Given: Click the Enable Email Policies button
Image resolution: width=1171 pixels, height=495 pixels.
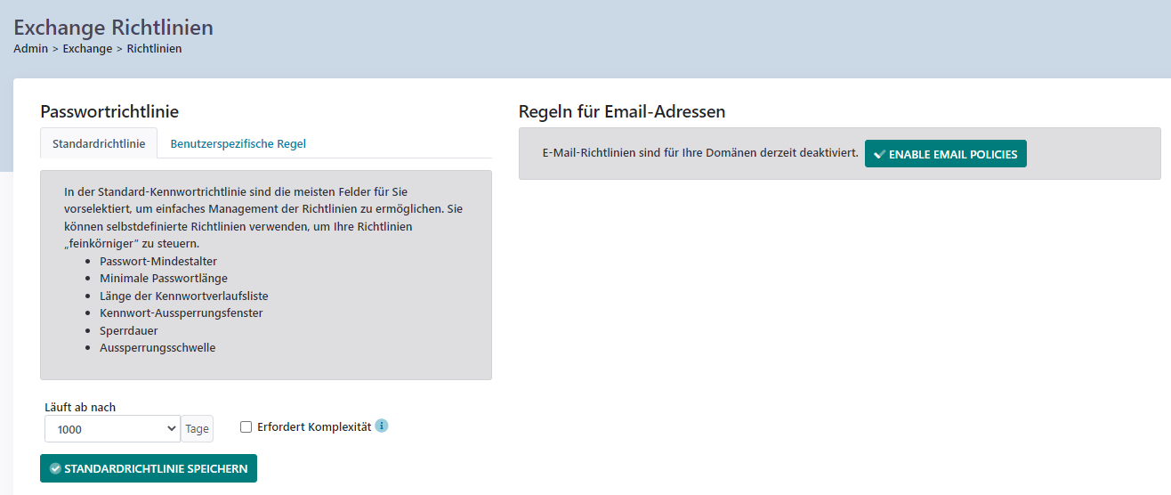Looking at the screenshot, I should [946, 154].
